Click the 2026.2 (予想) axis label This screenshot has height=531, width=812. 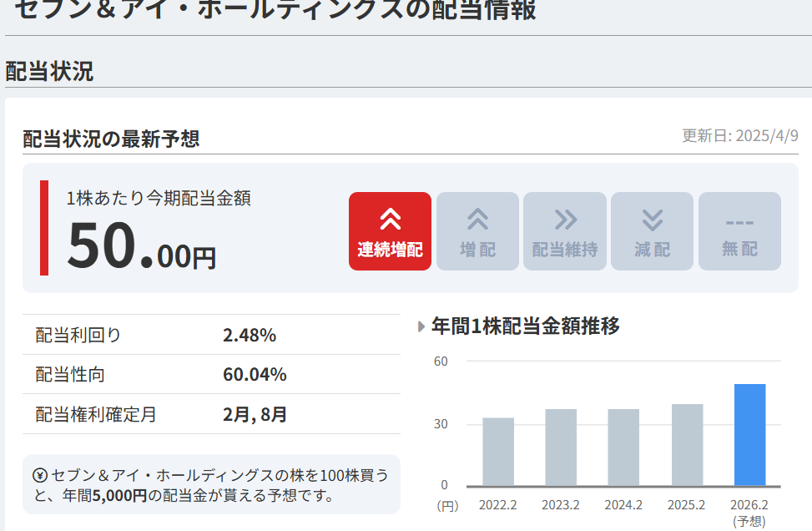tap(749, 513)
